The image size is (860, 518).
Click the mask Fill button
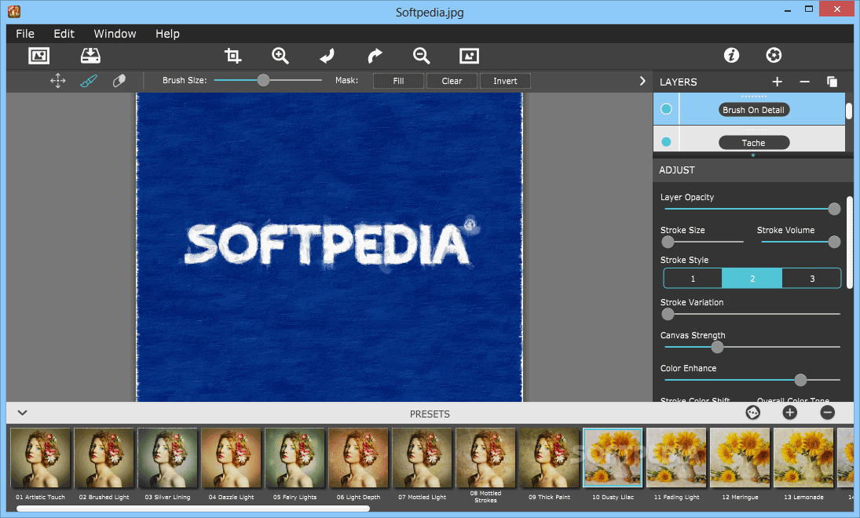398,81
